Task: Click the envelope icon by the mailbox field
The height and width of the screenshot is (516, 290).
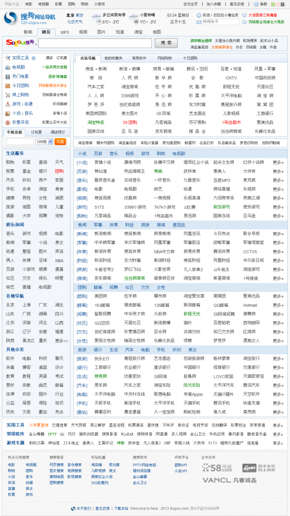Action: point(199,22)
